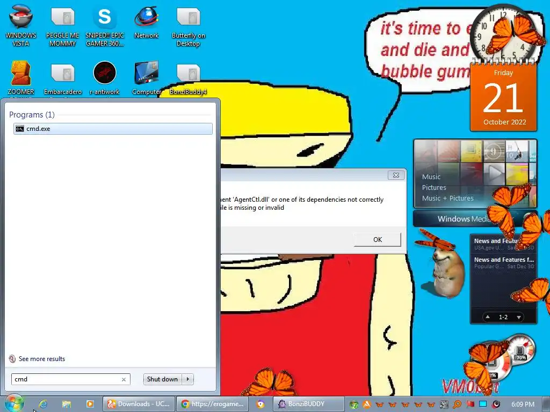Click the blue monitor tray icon
The width and height of the screenshot is (550, 412).
pyautogui.click(x=483, y=404)
